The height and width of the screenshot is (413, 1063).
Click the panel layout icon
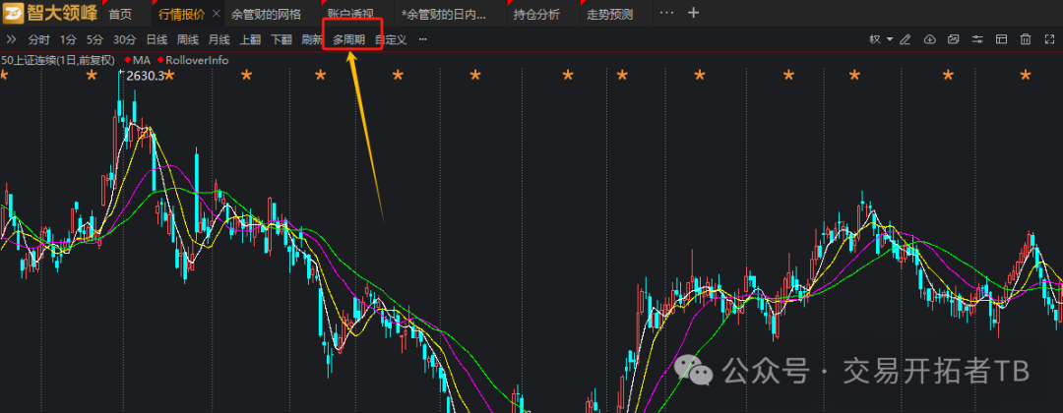1001,40
